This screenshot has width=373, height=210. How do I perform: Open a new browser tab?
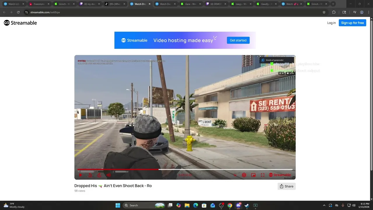pos(333,4)
